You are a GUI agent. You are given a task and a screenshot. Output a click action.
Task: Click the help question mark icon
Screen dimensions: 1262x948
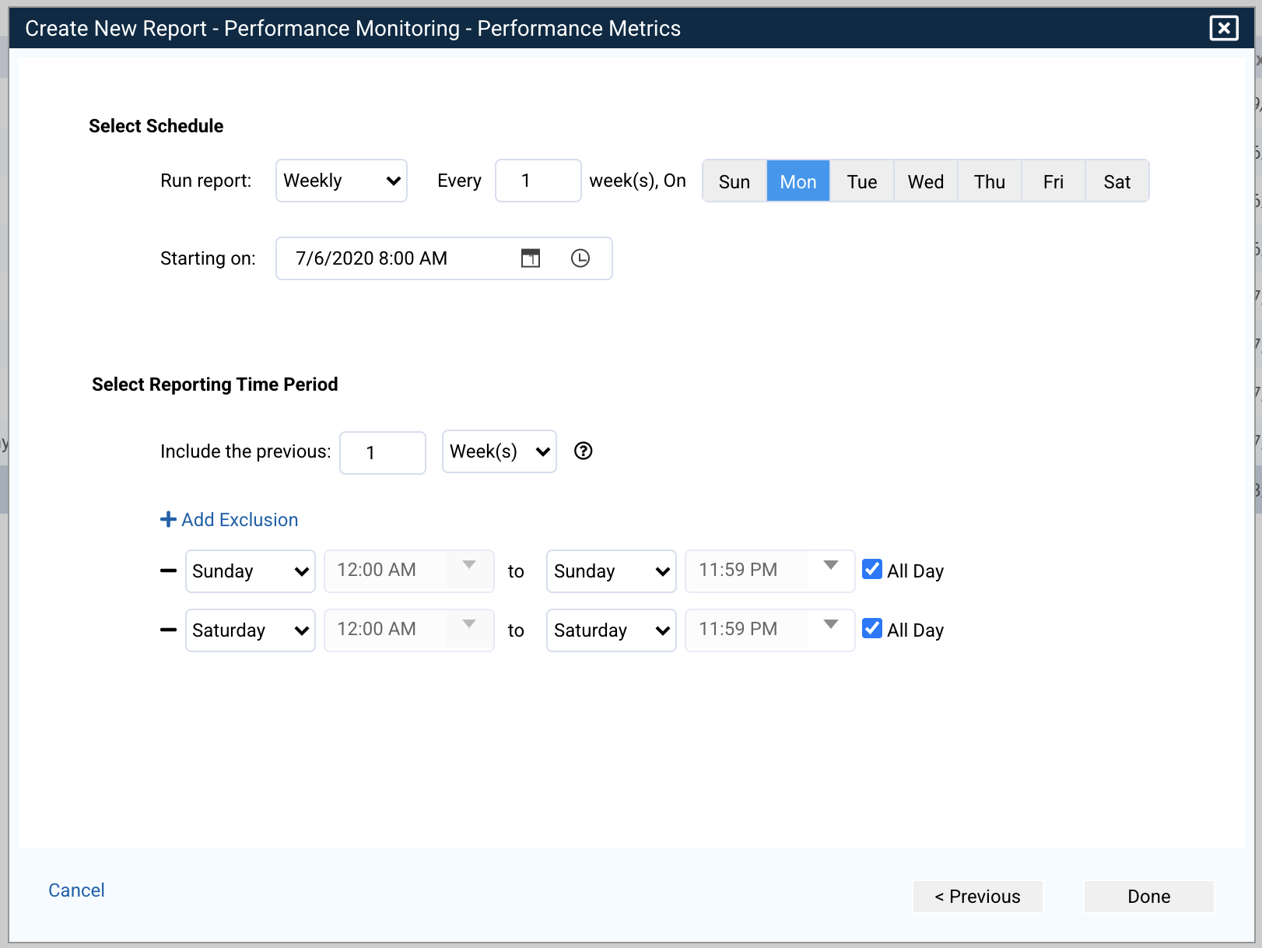[584, 451]
